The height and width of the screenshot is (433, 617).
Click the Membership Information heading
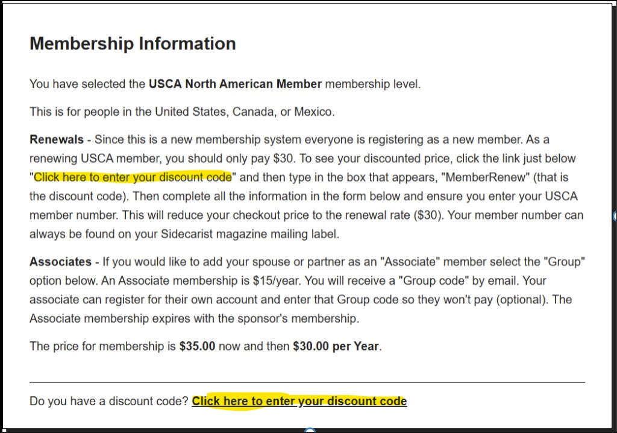(x=133, y=44)
